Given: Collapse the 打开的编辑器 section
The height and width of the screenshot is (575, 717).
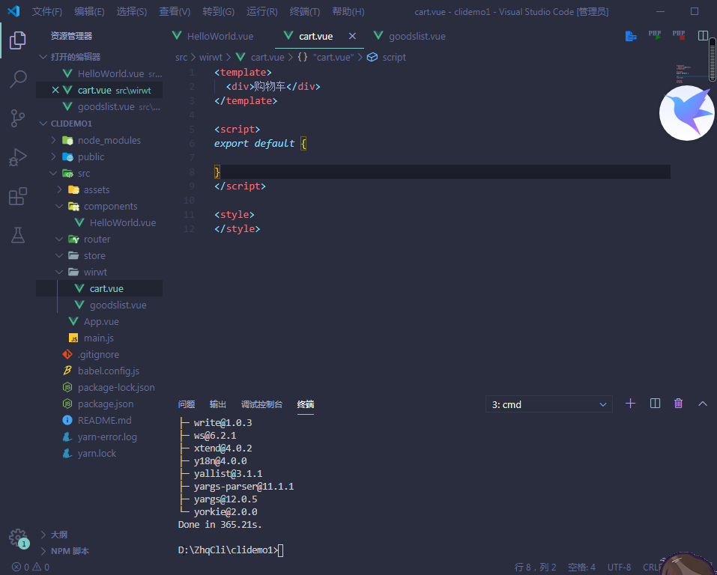Looking at the screenshot, I should coord(43,57).
